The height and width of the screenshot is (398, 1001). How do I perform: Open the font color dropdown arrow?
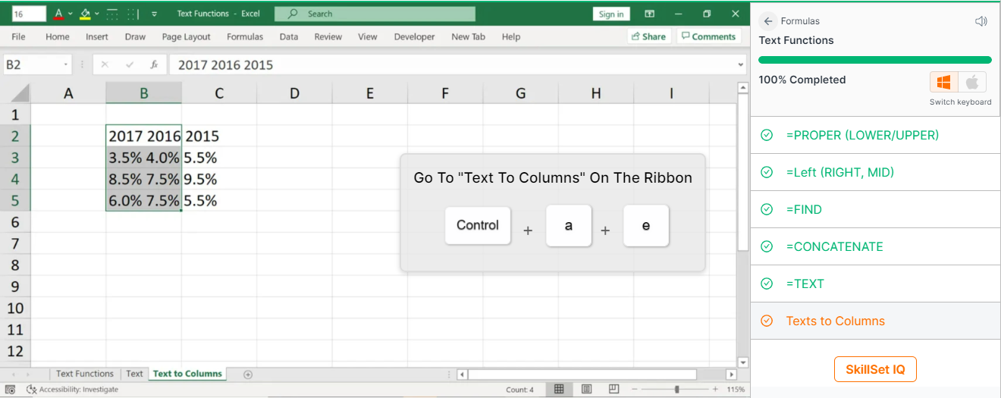point(71,14)
